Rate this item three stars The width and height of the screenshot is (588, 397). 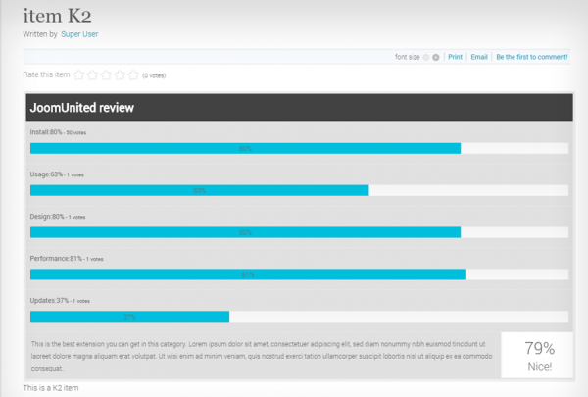[x=106, y=75]
